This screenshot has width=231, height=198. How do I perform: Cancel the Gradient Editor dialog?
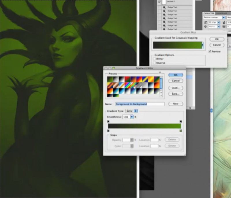point(176,81)
